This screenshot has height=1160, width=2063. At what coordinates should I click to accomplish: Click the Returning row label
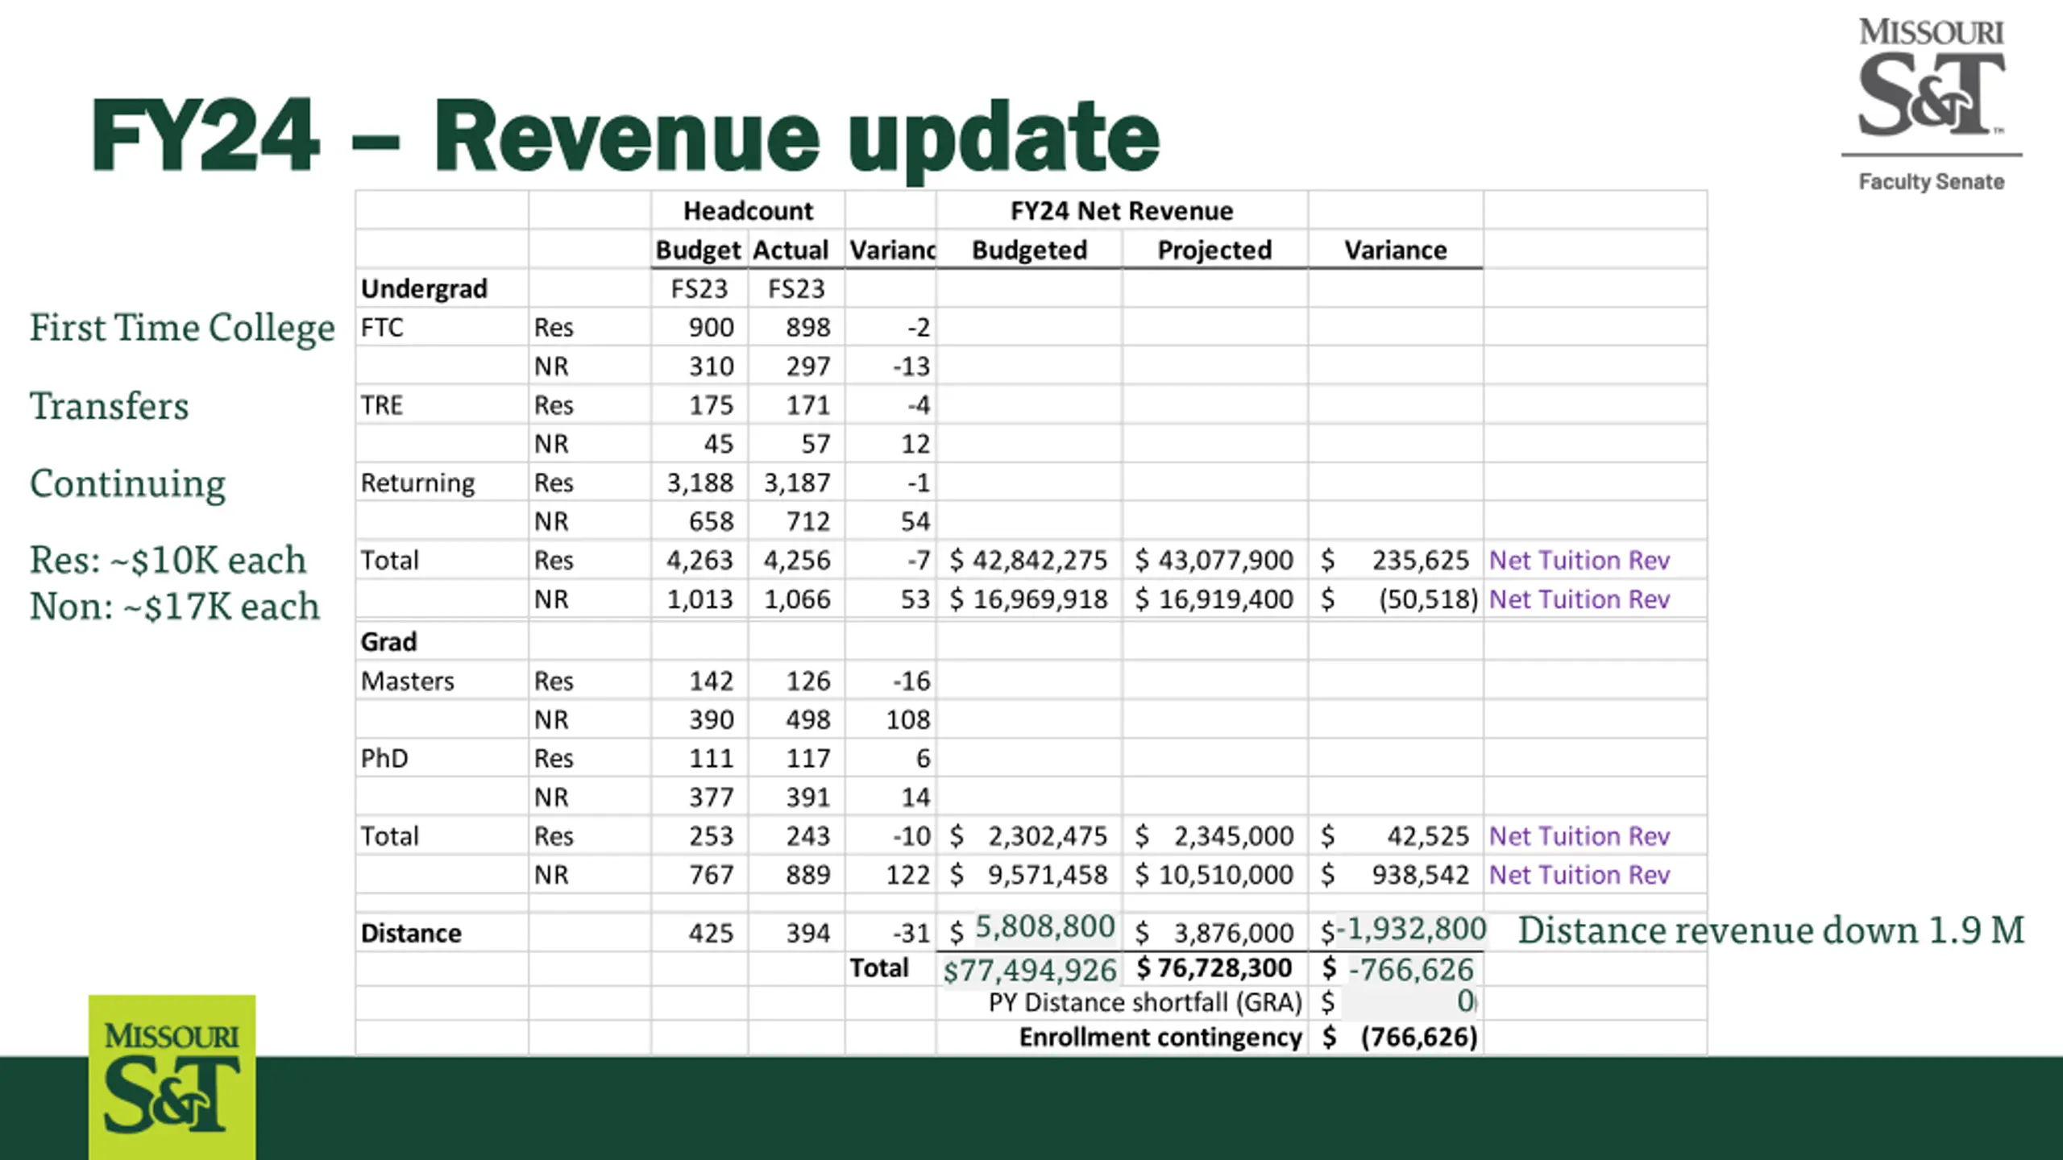coord(417,483)
